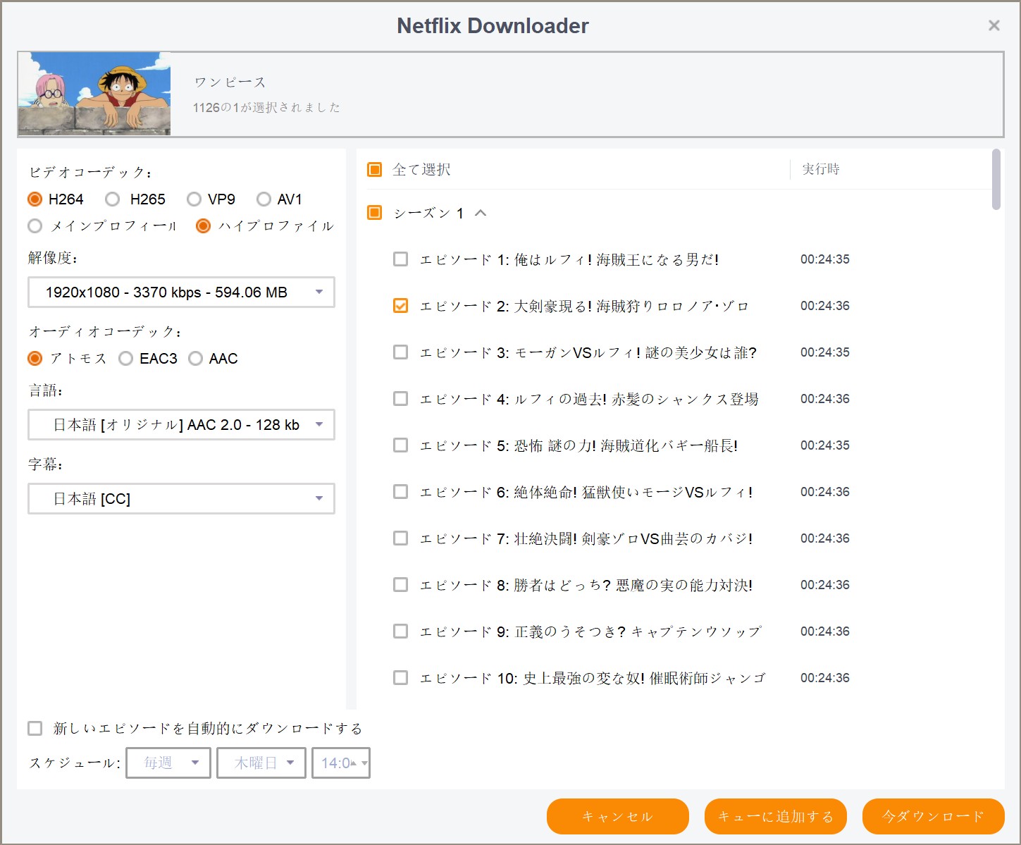Screen dimensions: 1021x845
Task: Toggle the シーズン 1 checkbox
Action: point(375,212)
